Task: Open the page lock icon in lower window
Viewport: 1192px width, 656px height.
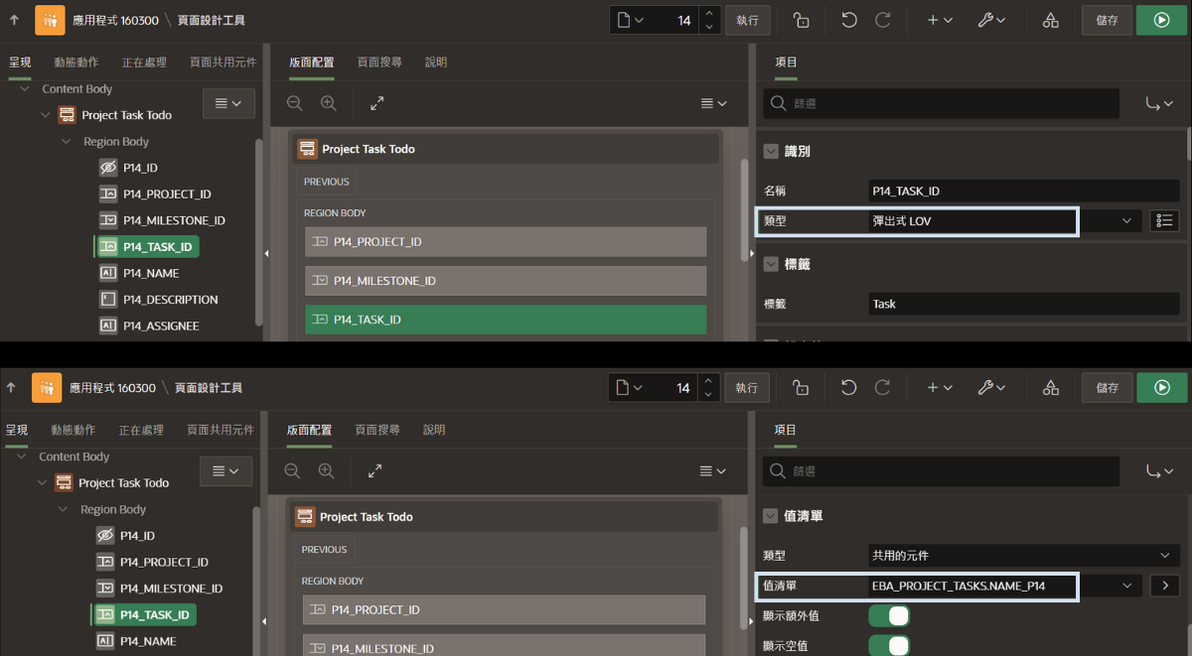Action: click(801, 388)
